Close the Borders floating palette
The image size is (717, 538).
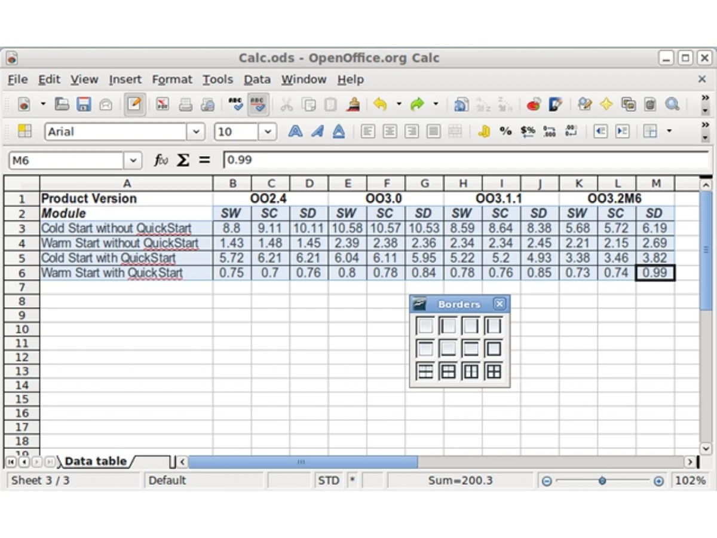500,304
